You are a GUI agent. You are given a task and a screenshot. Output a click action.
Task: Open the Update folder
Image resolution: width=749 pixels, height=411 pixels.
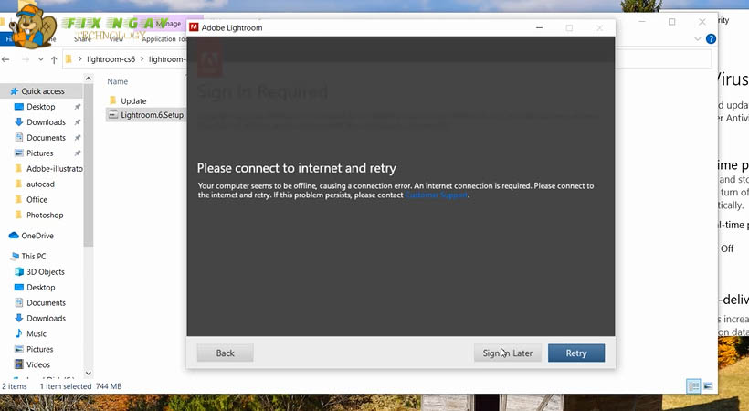[x=133, y=100]
